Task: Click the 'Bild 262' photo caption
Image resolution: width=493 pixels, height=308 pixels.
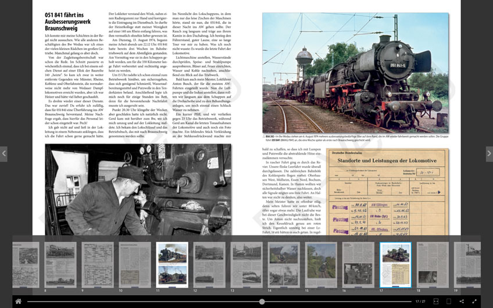Action: [356, 138]
